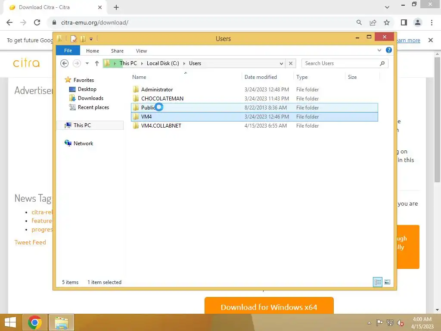
Task: Switch to details view icon in status bar
Action: point(377,282)
